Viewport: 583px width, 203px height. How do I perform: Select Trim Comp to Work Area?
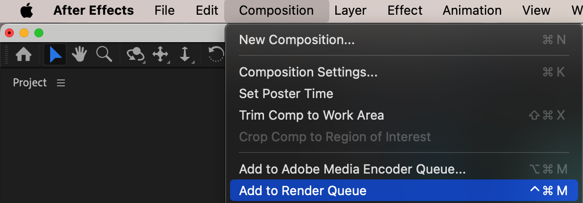pyautogui.click(x=311, y=115)
